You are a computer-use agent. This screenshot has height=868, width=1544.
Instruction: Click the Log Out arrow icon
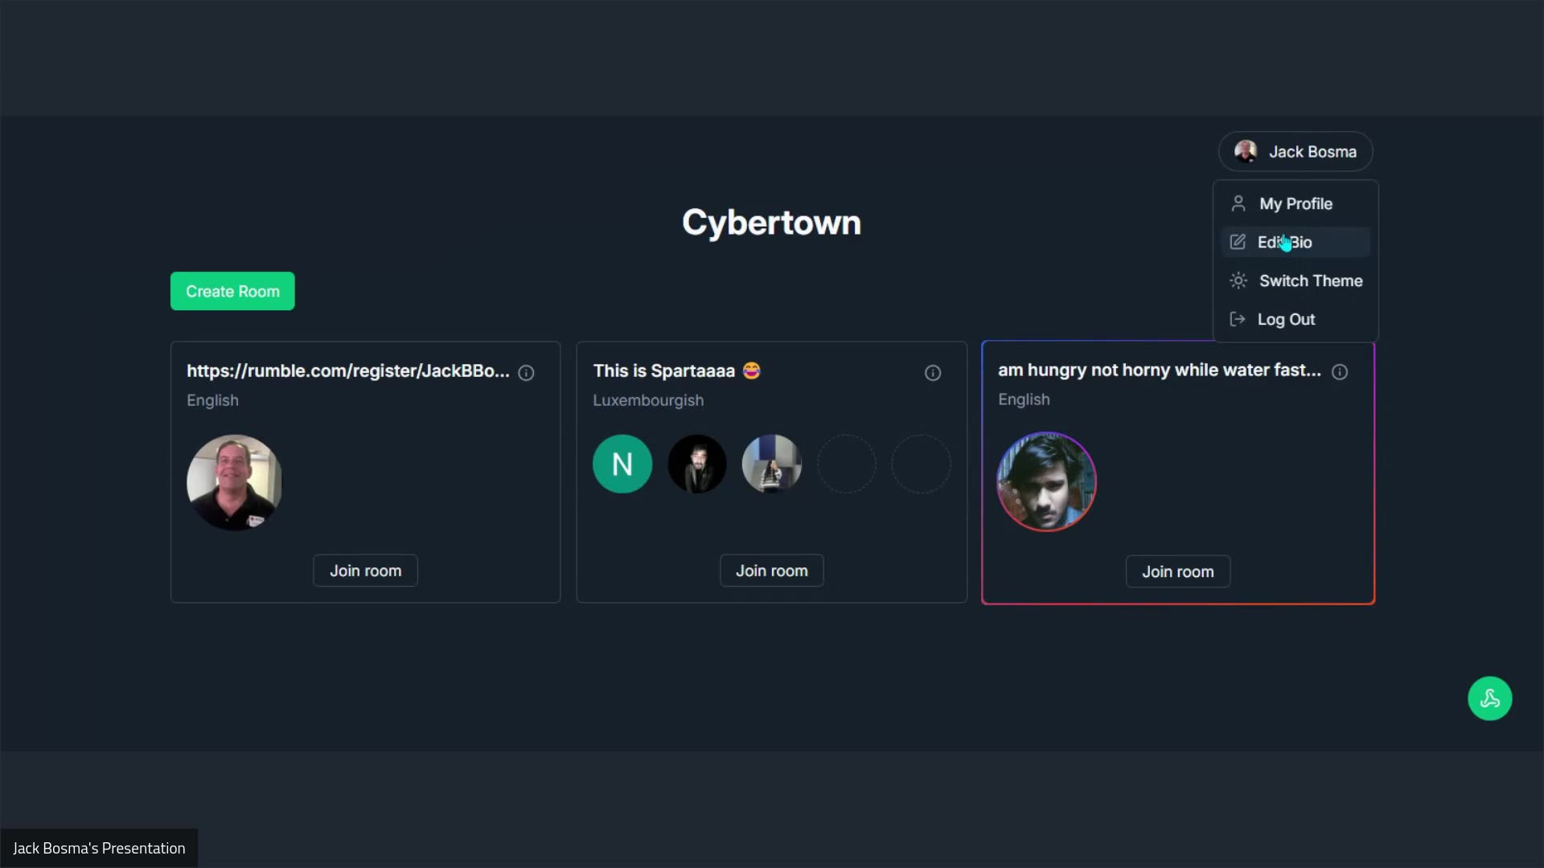click(1238, 319)
